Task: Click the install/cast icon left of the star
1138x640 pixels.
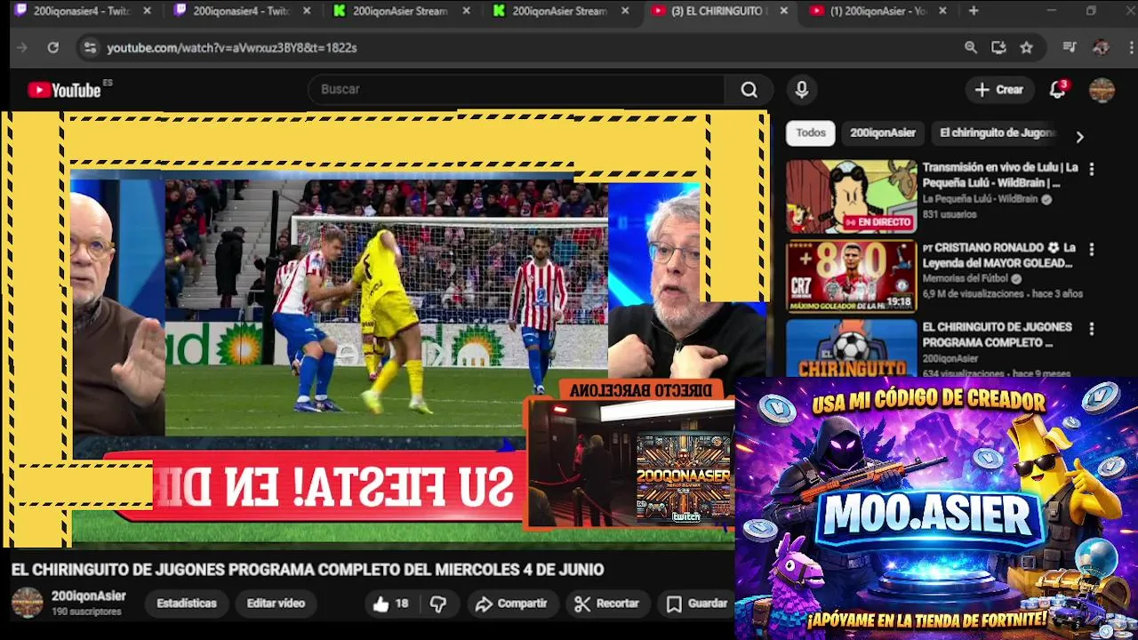Action: [x=998, y=48]
